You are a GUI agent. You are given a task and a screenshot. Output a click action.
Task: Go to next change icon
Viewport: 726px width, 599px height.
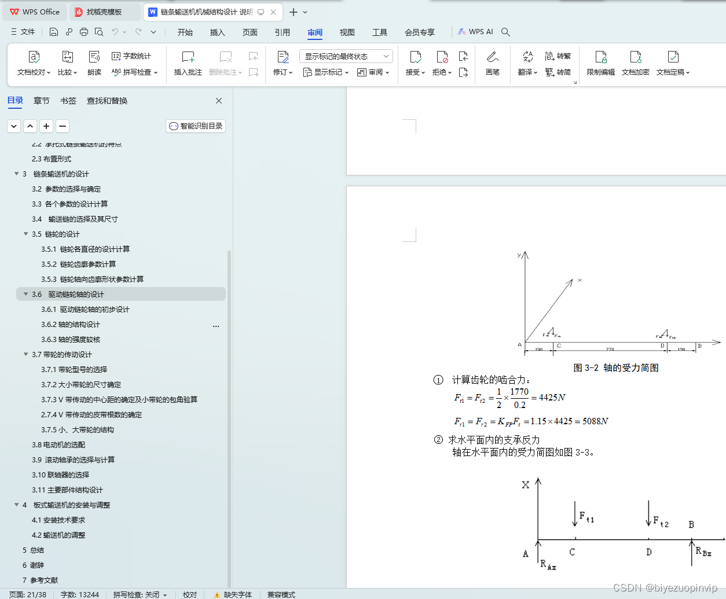point(463,72)
